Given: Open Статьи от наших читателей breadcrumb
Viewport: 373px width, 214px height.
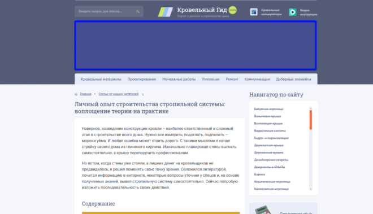Looking at the screenshot, I should click(x=119, y=94).
